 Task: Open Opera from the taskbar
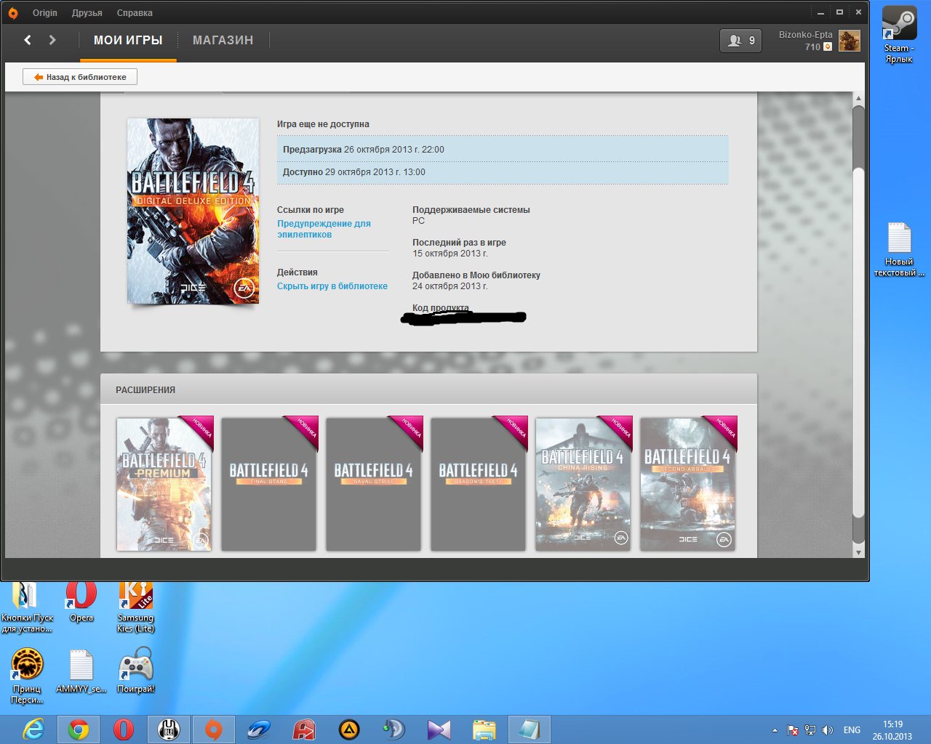[x=124, y=729]
